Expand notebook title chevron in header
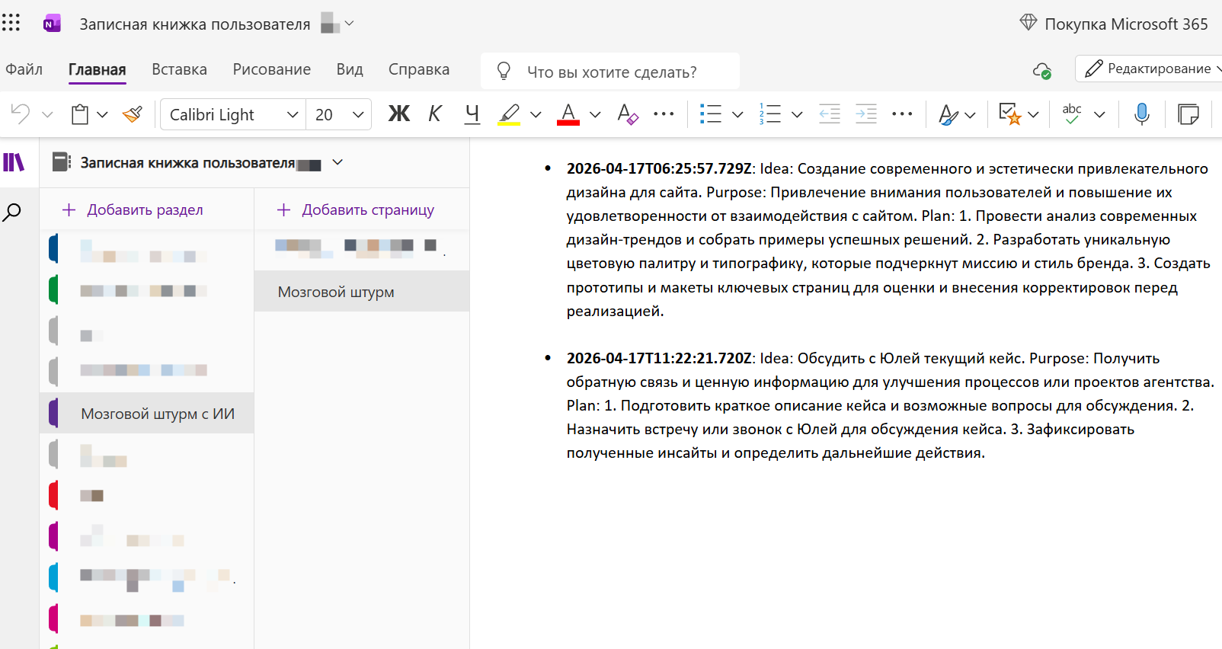The image size is (1222, 649). click(350, 23)
